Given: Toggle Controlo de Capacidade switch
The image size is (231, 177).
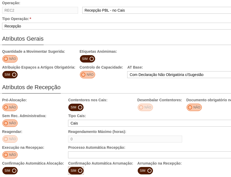Looking at the screenshot, I should [88, 75].
